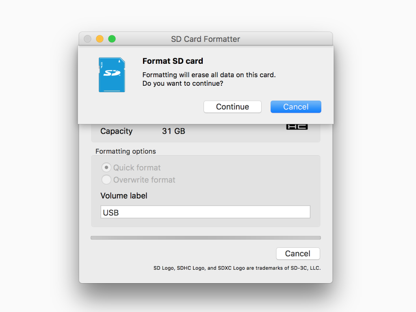Click the SD-3C trademark notice text

pyautogui.click(x=237, y=268)
